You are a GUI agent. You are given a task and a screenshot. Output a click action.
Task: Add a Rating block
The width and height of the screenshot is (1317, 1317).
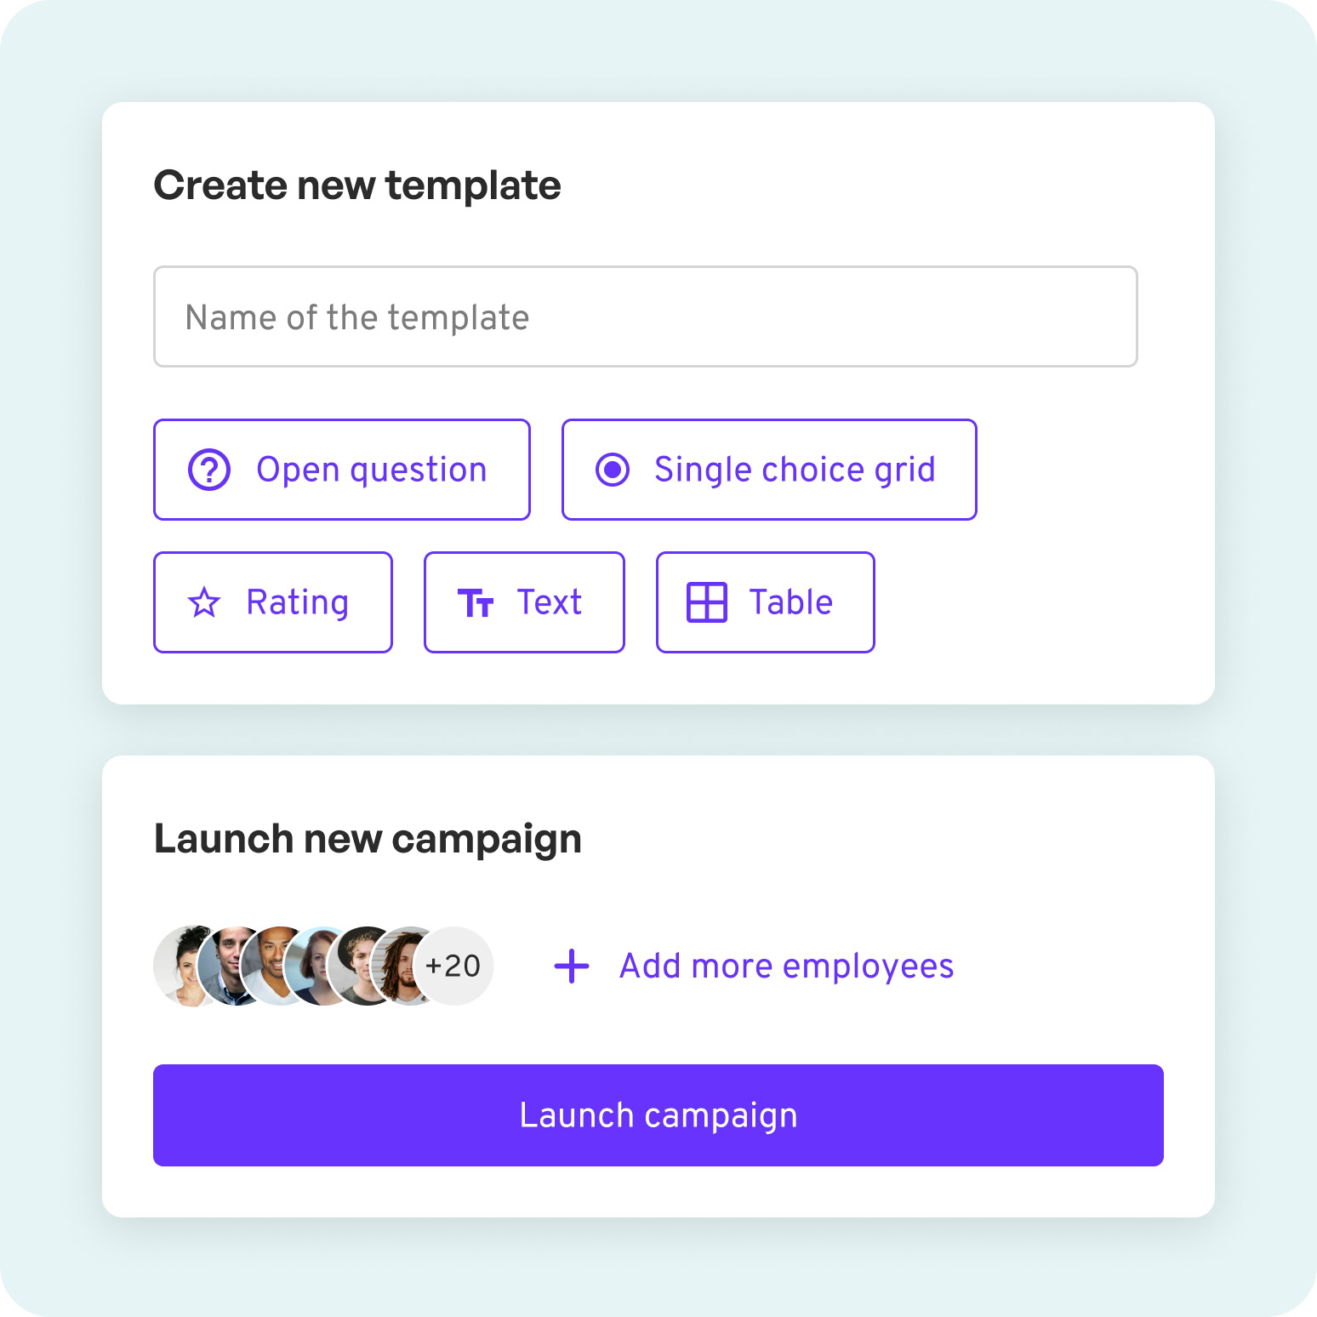point(273,602)
